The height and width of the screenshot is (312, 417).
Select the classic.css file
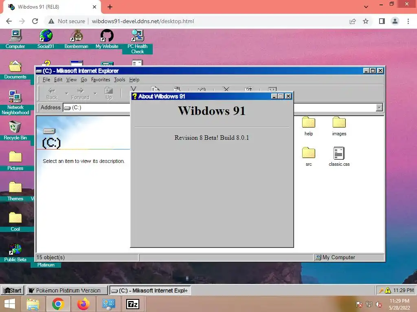(339, 157)
